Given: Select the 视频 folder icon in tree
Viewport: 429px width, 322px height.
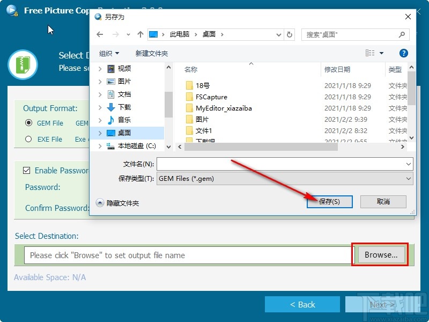Looking at the screenshot, I should tap(111, 69).
